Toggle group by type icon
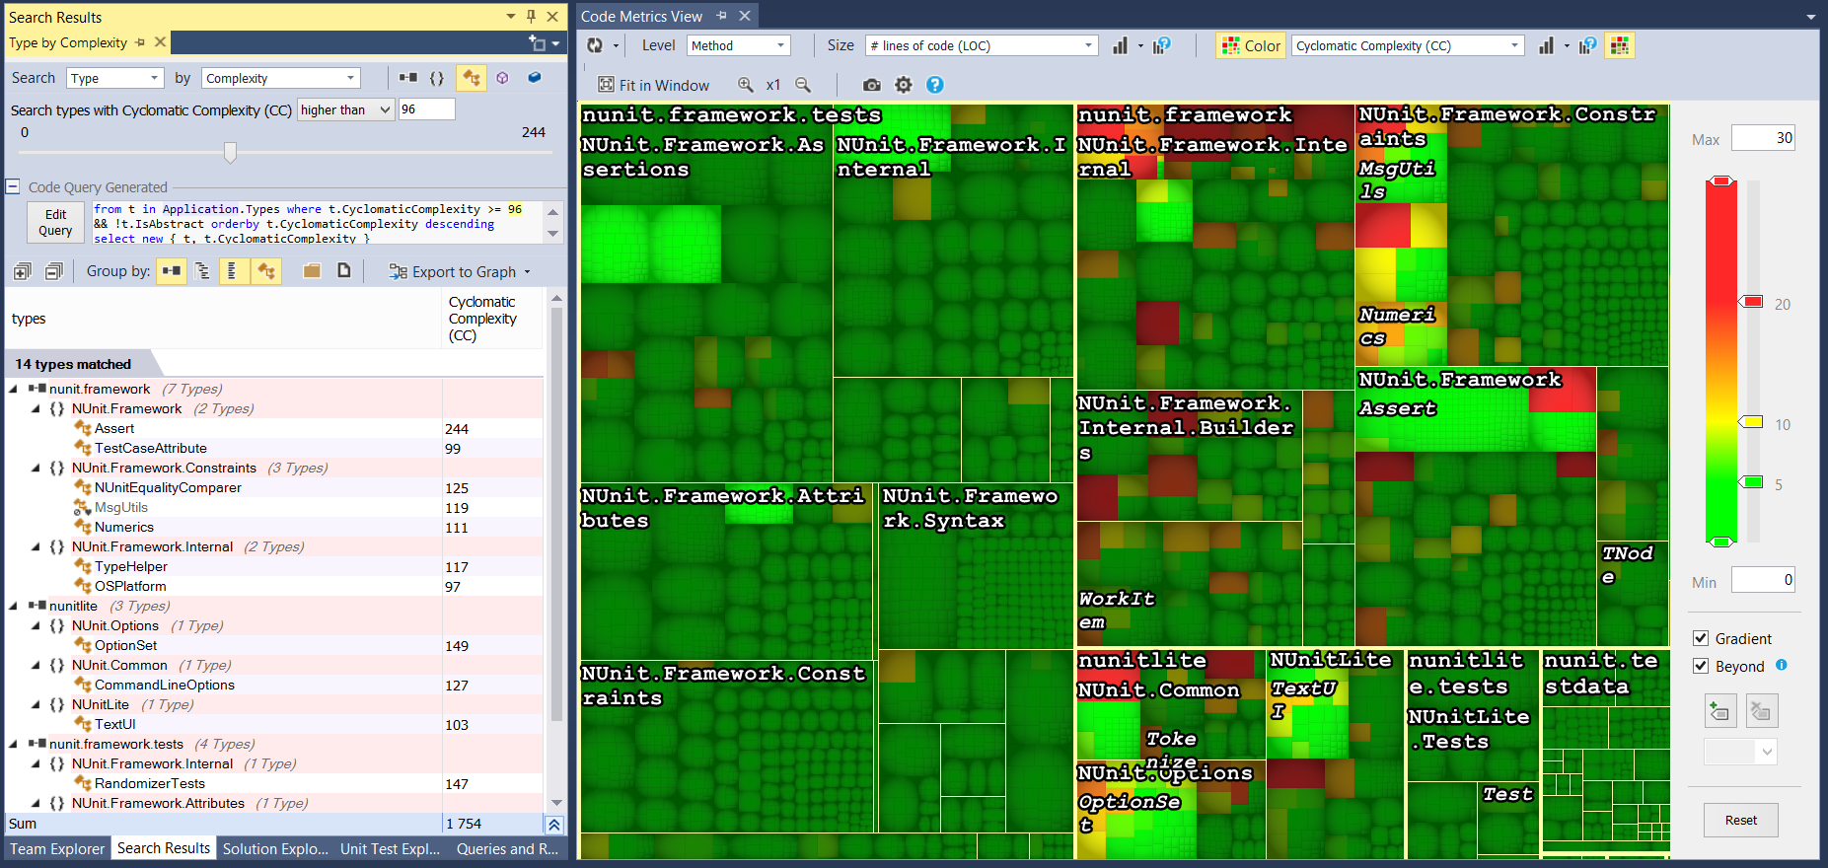Viewport: 1828px width, 868px height. 266,271
